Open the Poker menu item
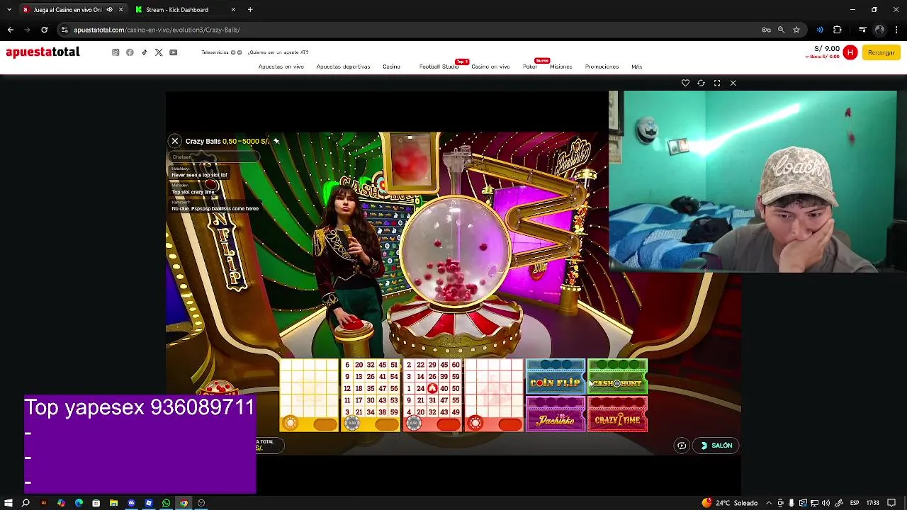The image size is (907, 510). pos(530,67)
